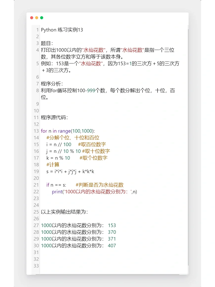Click the comment #分解个位、十位和百位
This screenshot has height=287, width=215.
tap(73, 138)
